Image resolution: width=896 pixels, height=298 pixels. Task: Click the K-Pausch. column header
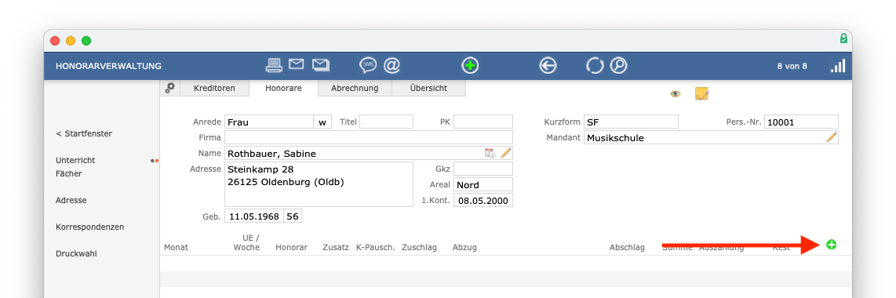click(376, 247)
